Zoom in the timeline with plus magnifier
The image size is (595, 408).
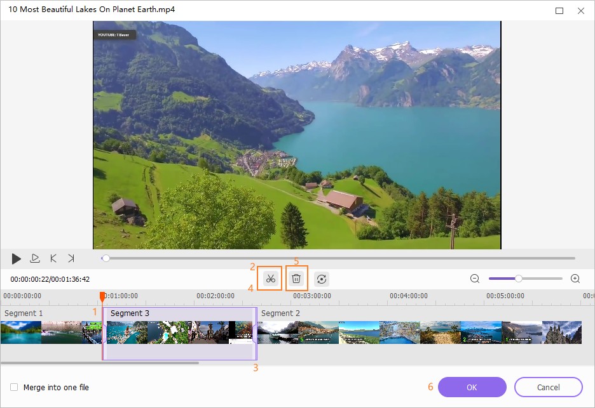(x=575, y=279)
